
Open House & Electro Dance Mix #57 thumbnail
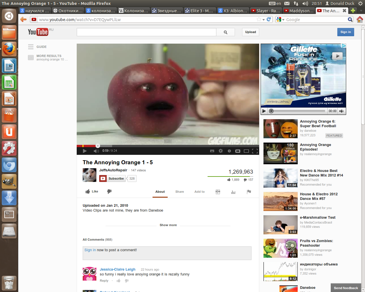click(281, 201)
